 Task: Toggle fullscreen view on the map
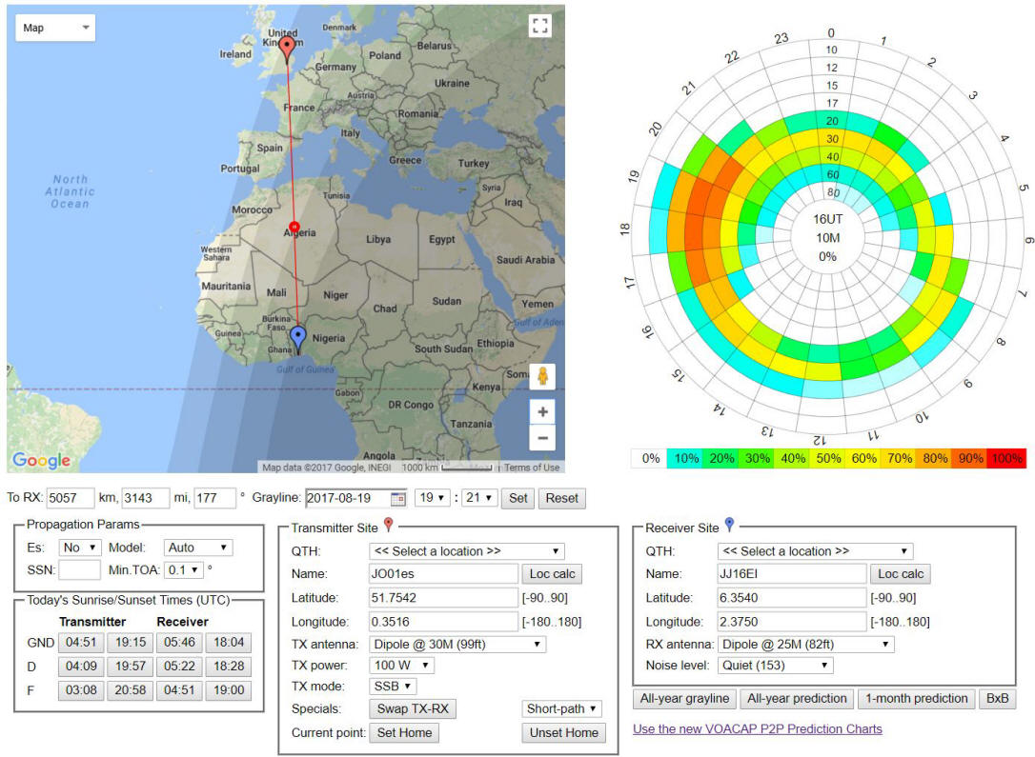click(x=540, y=26)
